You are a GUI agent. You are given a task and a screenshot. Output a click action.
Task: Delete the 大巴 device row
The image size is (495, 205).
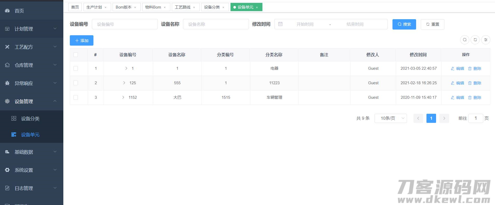pos(474,97)
